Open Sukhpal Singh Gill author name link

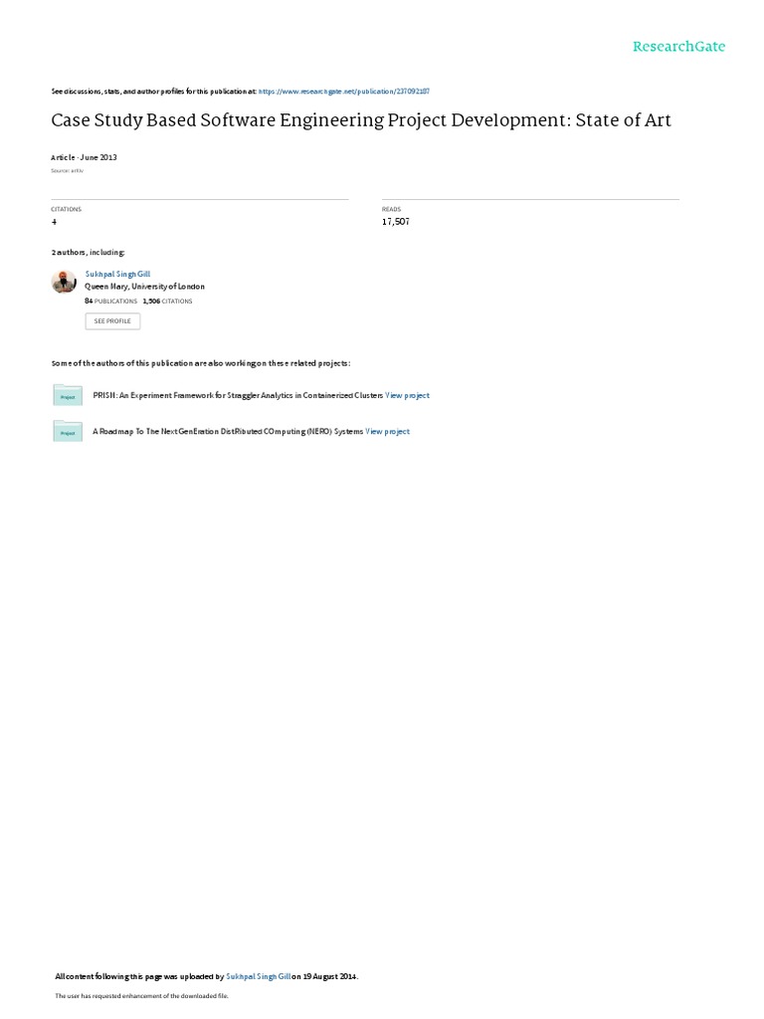[117, 275]
